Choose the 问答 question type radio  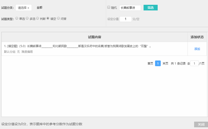click(x=58, y=18)
